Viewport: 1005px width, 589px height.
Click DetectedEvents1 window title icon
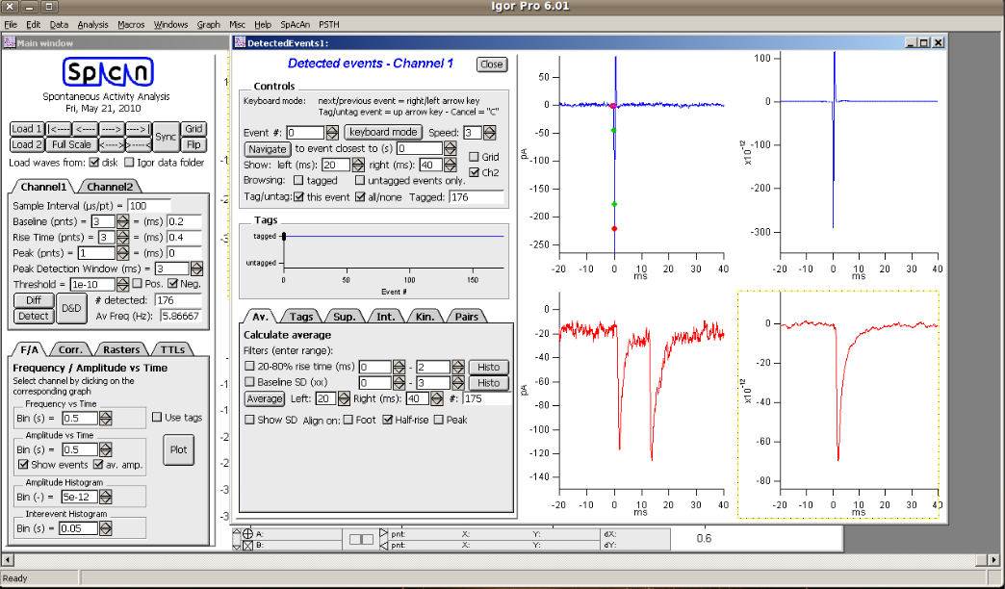coord(240,43)
